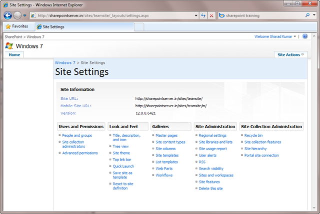Open the recent pages dropdown arrow
The image size is (320, 214).
pos(24,15)
